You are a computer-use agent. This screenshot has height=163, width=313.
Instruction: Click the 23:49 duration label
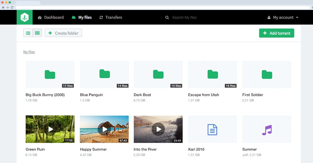click(177, 141)
